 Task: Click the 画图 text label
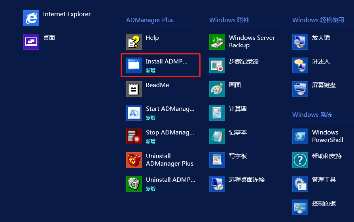click(235, 85)
